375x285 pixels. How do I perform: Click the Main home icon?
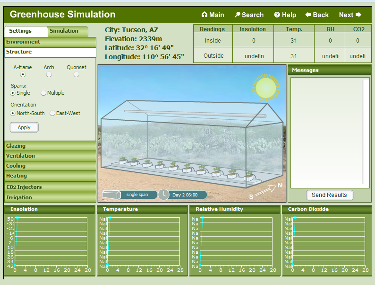(205, 15)
